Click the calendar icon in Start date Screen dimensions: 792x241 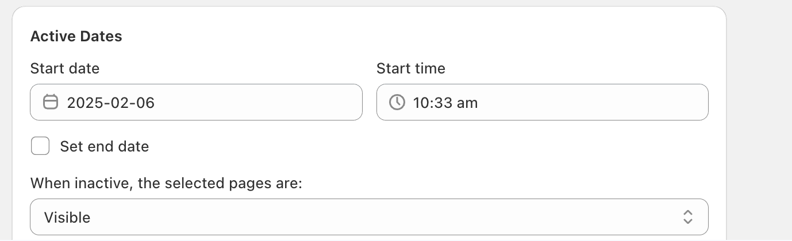pyautogui.click(x=51, y=102)
